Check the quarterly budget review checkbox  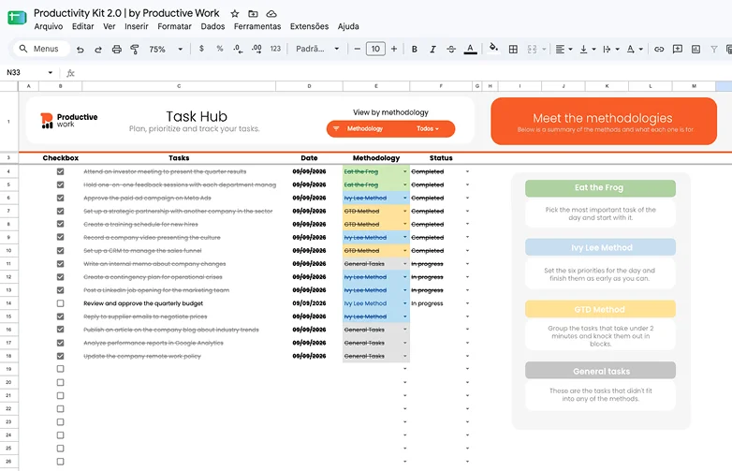pos(60,303)
